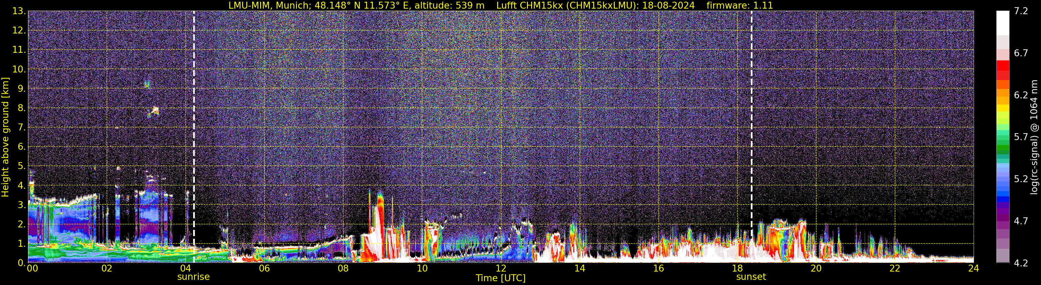Click the time axis tick label '04'
The width and height of the screenshot is (1041, 285).
pyautogui.click(x=186, y=268)
